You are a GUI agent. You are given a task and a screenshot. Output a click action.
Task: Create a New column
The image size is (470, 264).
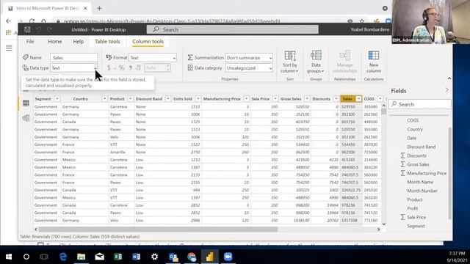(x=374, y=62)
